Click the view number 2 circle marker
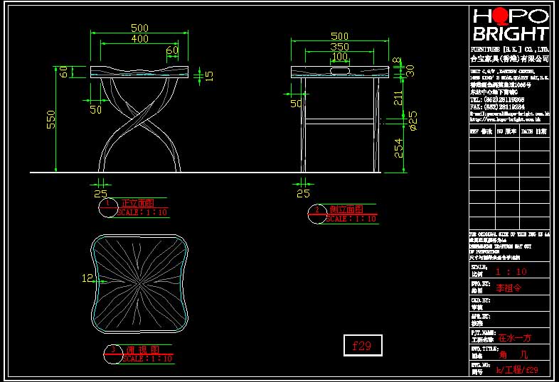 (317, 214)
